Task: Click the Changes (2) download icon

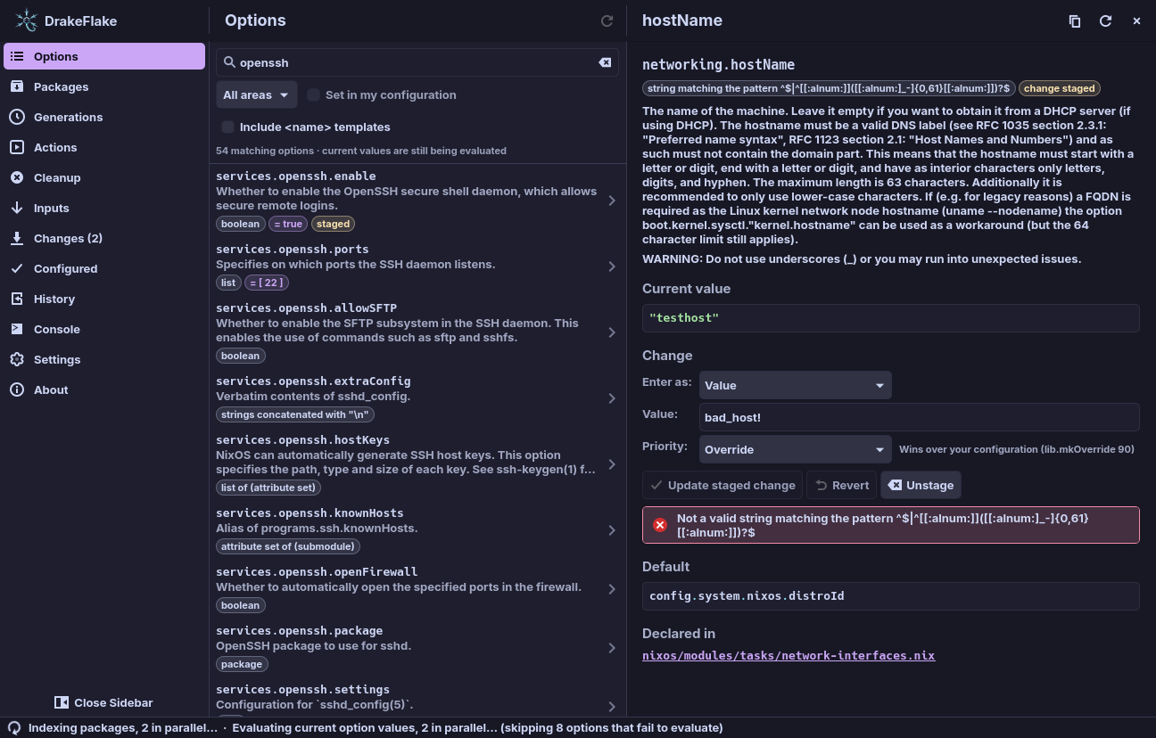Action: coord(17,238)
